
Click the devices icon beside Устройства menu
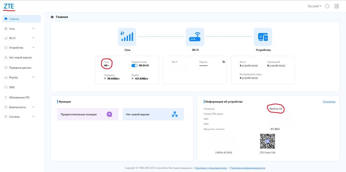coord(6,48)
